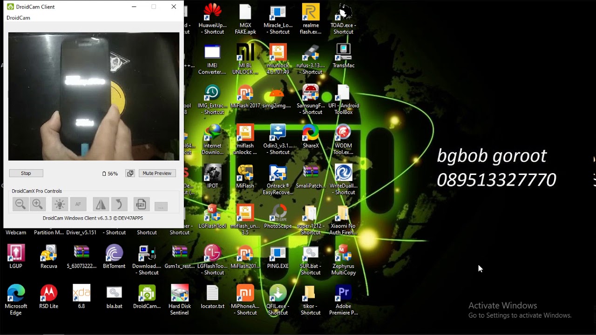Viewport: 596px width, 335px height.
Task: Select the Odin3 shortcut icon
Action: tap(278, 140)
